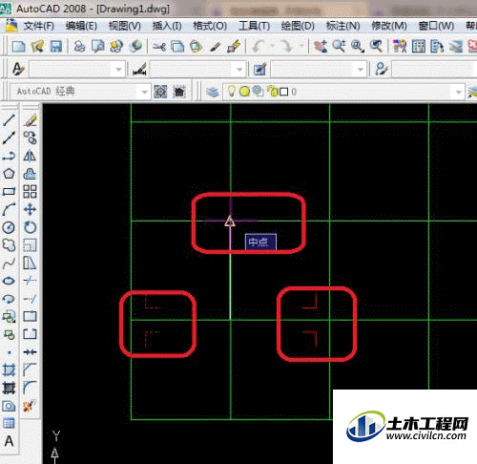Expand the layer list dropdown arrow

coord(458,92)
